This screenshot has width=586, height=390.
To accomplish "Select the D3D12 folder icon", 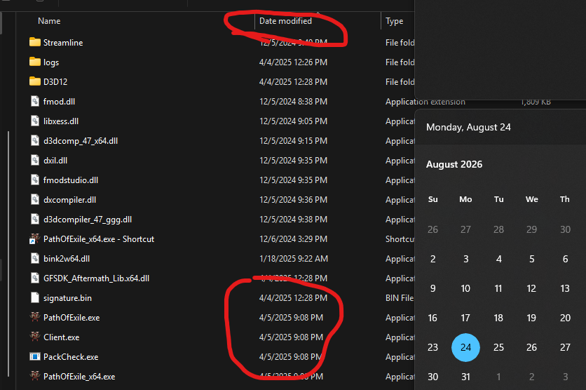I will point(35,81).
